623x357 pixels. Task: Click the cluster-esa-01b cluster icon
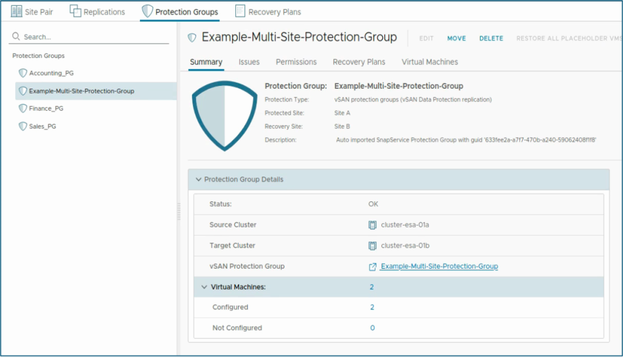click(x=373, y=246)
